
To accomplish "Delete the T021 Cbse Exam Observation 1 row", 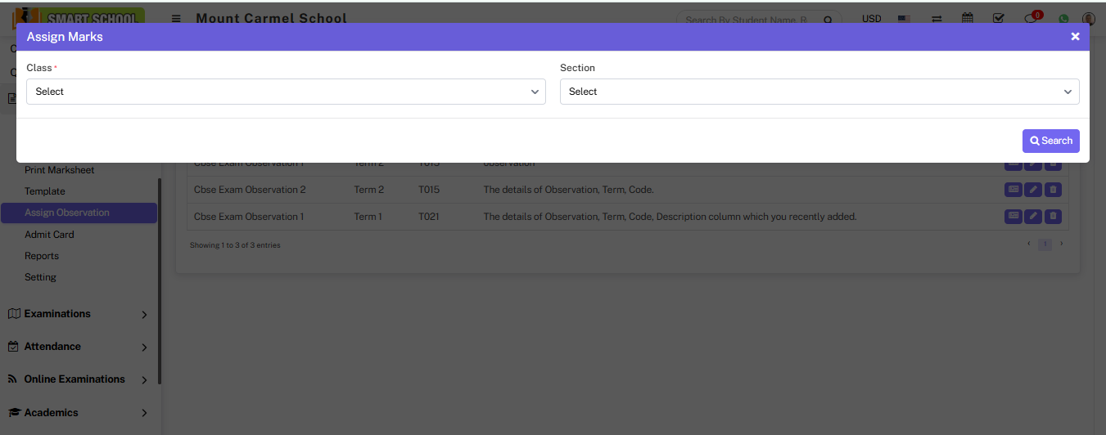I will [1054, 217].
